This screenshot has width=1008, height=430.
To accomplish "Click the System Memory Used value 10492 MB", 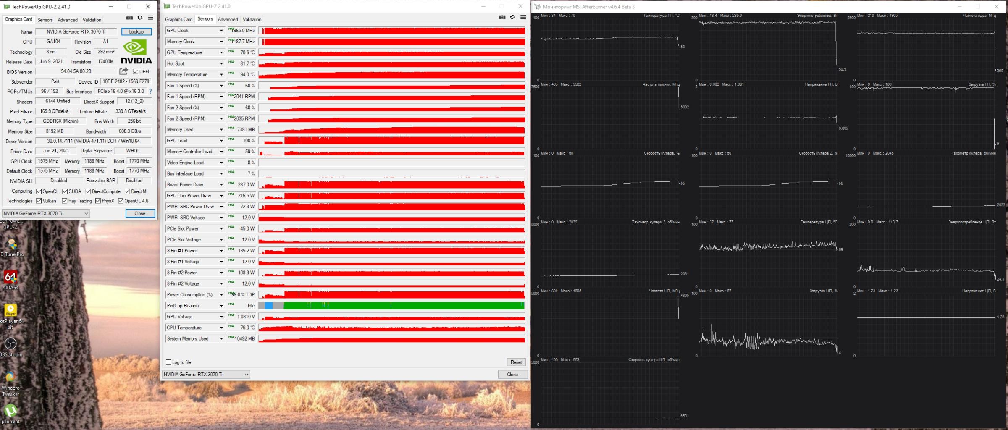I will [x=242, y=338].
